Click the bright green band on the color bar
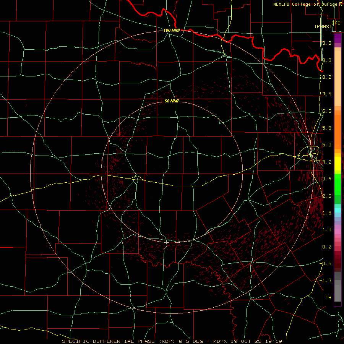 coord(338,185)
